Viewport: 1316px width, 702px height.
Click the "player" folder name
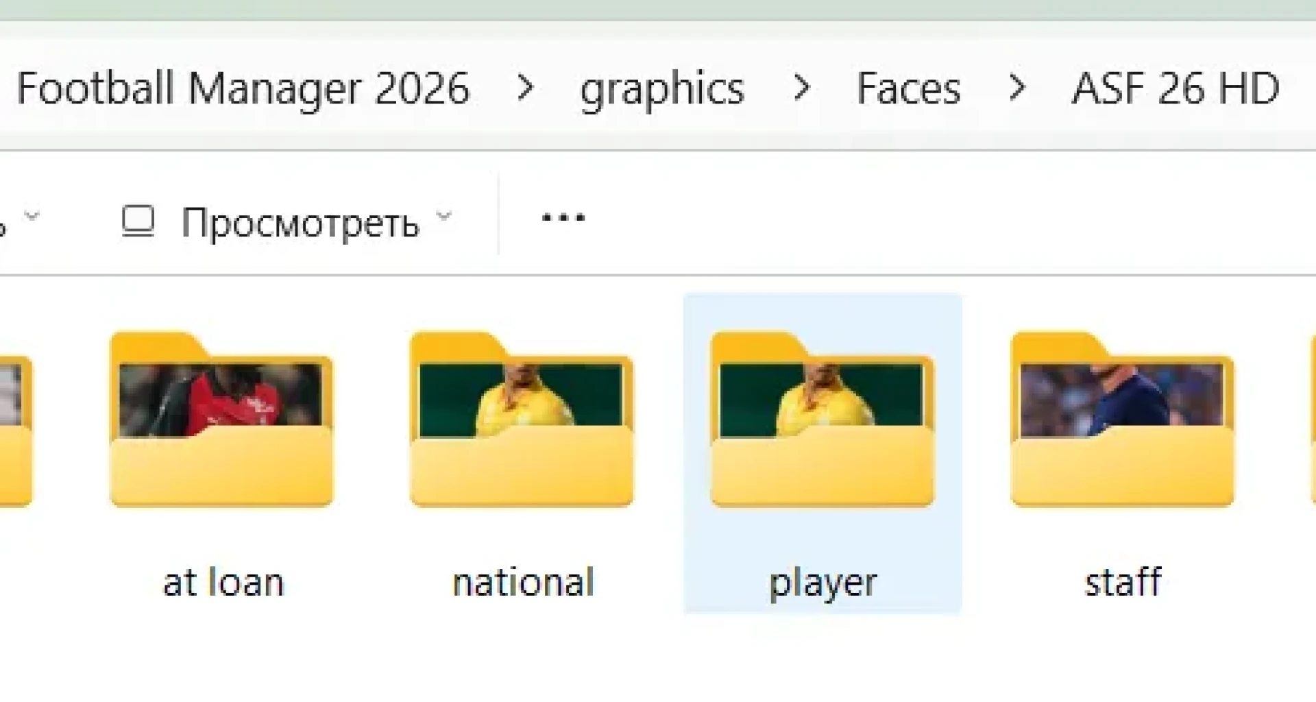click(823, 584)
